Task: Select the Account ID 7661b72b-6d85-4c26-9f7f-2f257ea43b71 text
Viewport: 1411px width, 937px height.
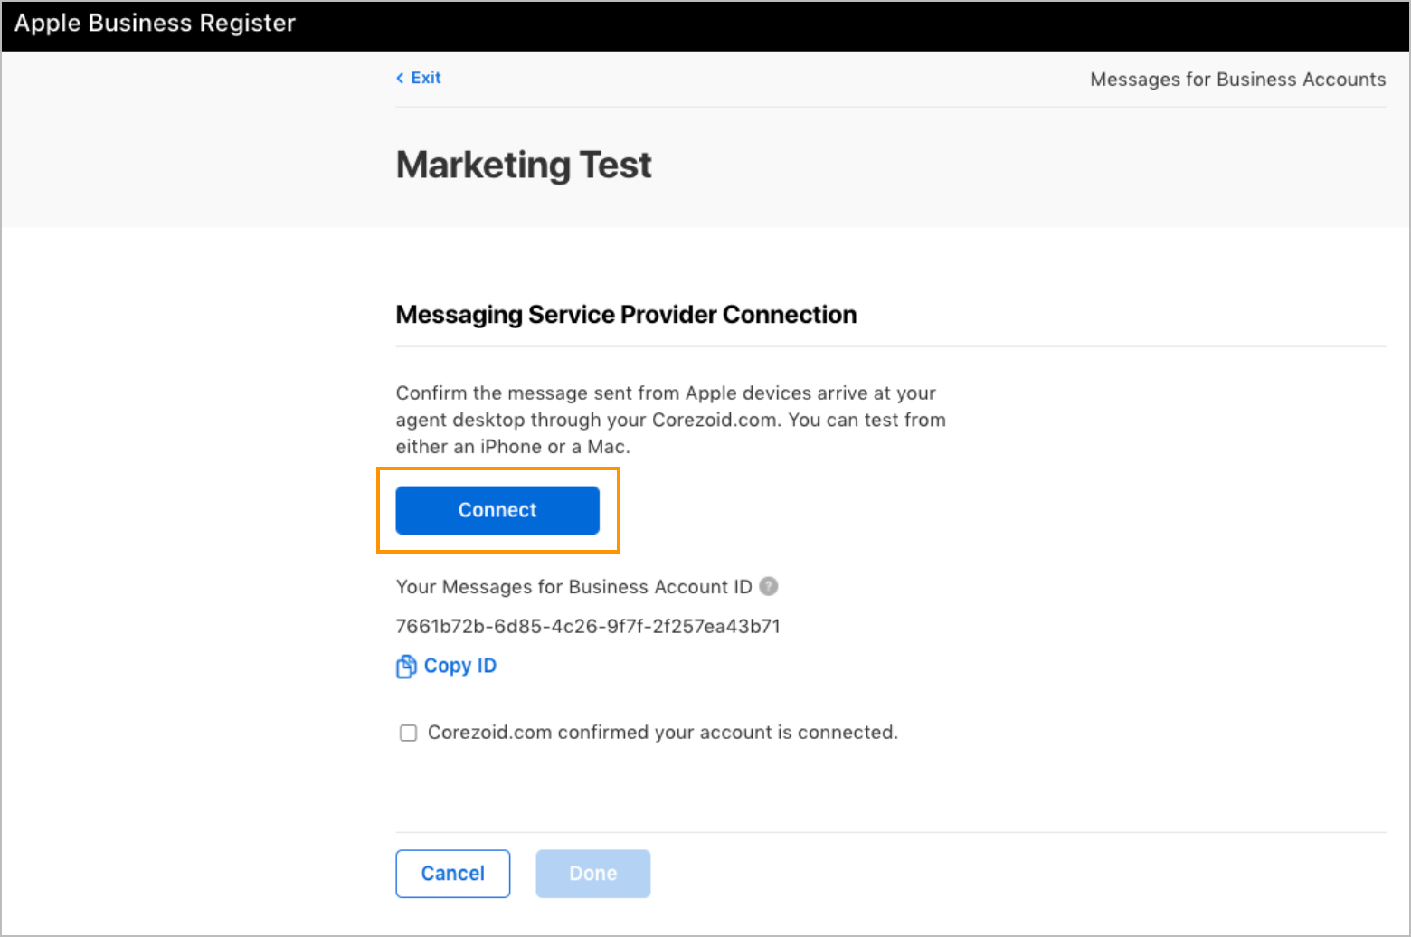Action: [x=588, y=626]
